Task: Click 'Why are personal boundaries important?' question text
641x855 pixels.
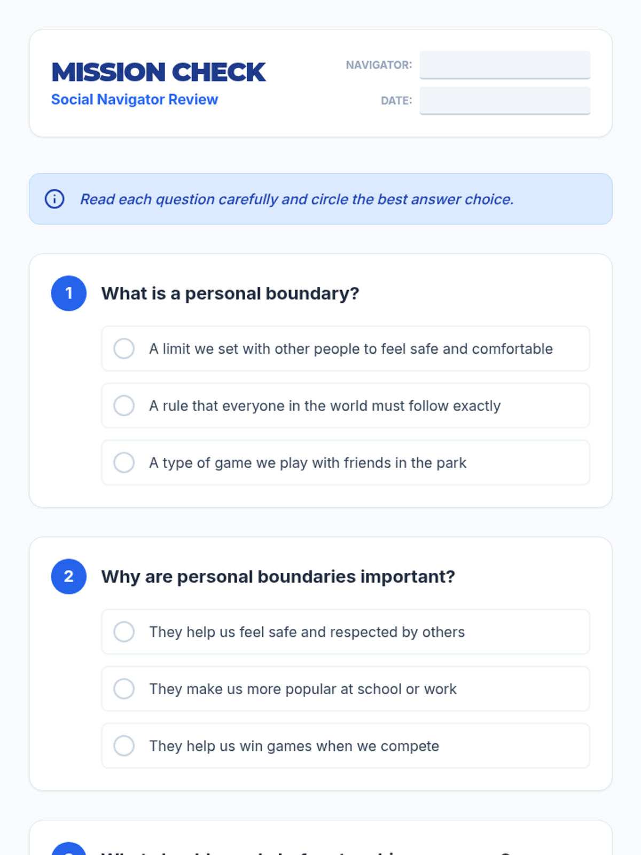Action: coord(278,577)
